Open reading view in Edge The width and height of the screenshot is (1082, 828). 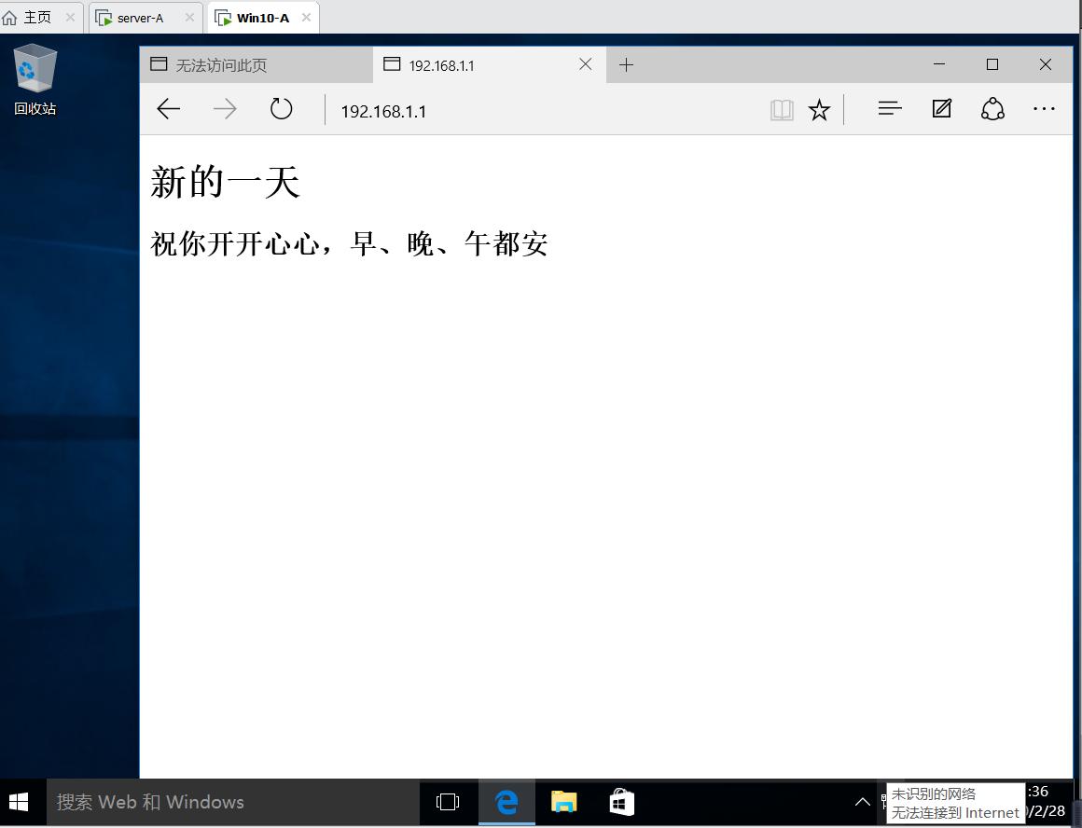782,109
